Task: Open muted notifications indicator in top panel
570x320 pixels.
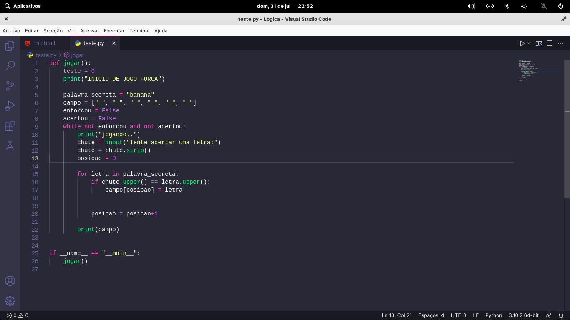Action: (x=544, y=6)
